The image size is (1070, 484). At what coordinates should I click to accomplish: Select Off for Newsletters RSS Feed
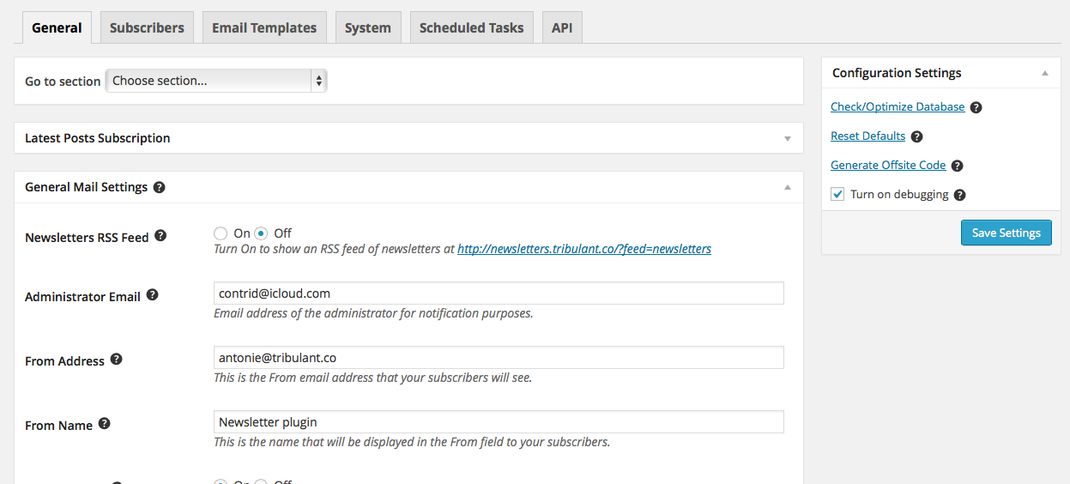coord(261,233)
